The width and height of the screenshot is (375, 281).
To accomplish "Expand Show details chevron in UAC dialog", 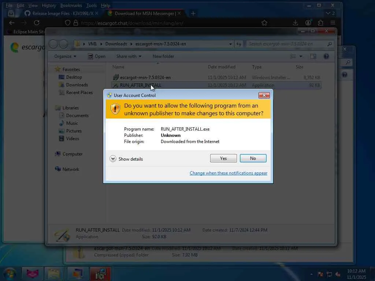I will tap(113, 159).
